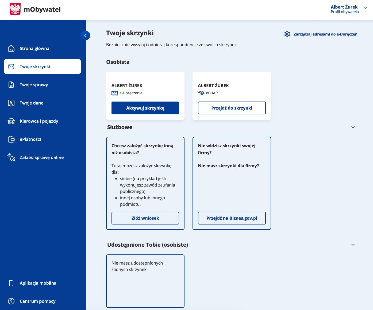The image size is (373, 310).
Task: Collapse the Służbowe section chevron
Action: tap(353, 127)
